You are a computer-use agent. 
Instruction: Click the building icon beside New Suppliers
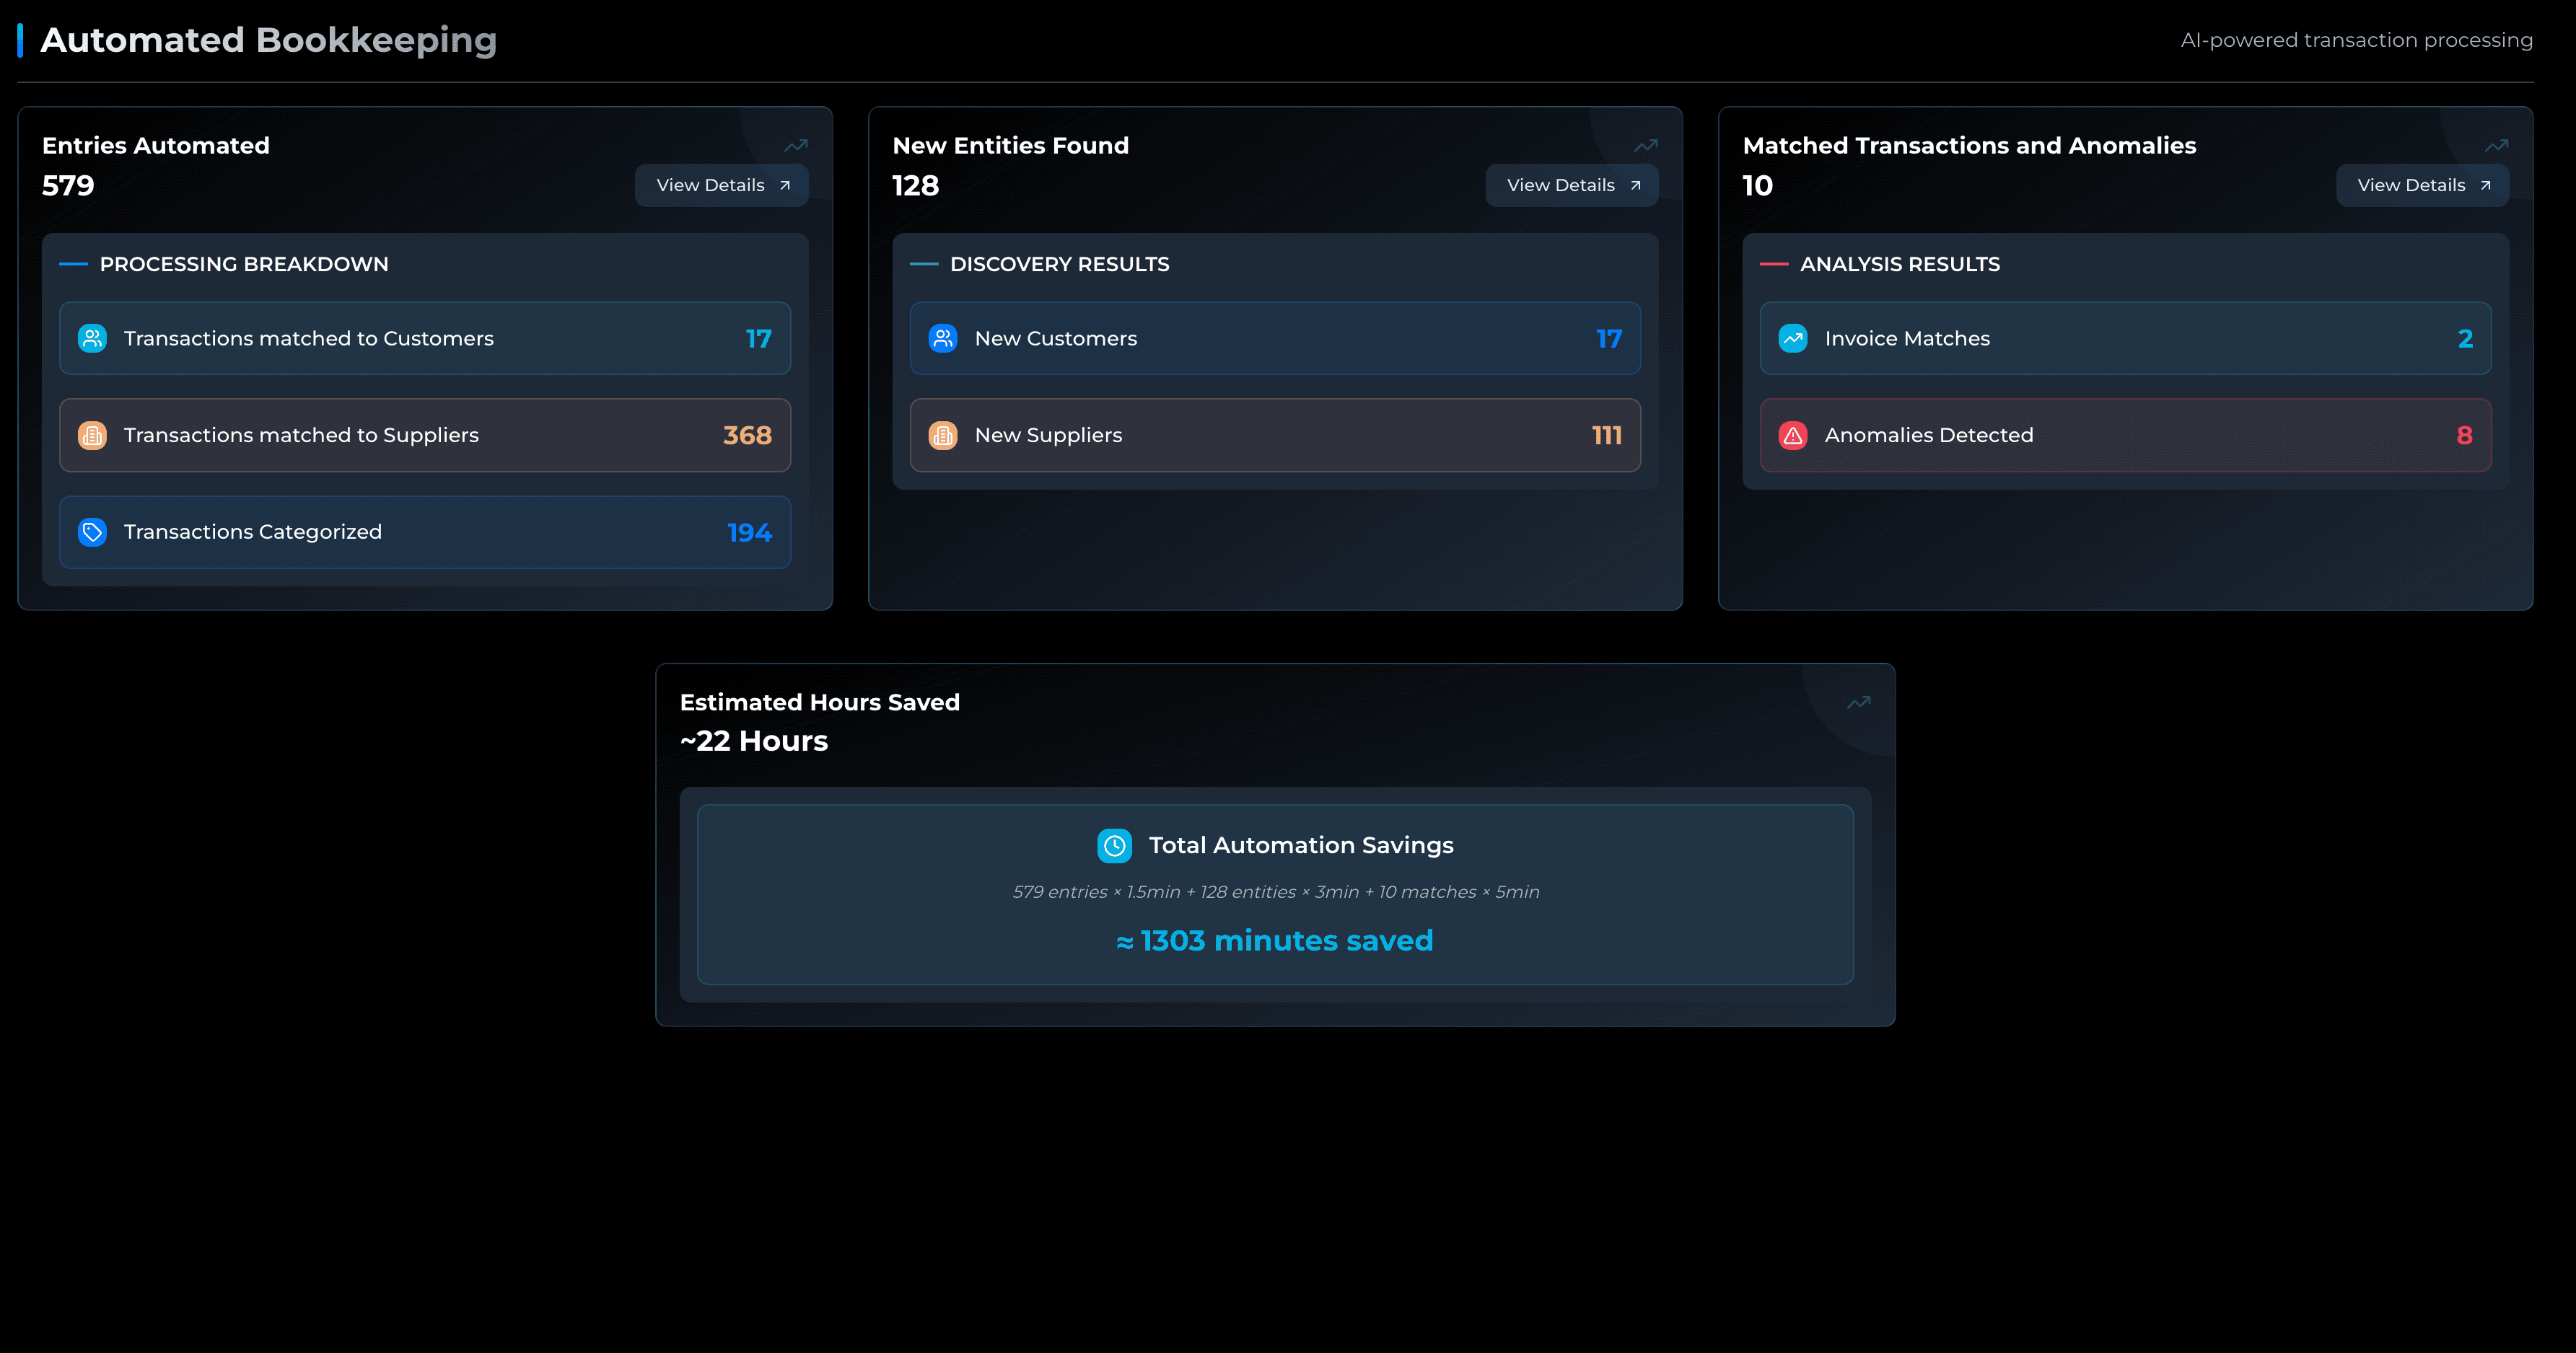[x=943, y=436]
